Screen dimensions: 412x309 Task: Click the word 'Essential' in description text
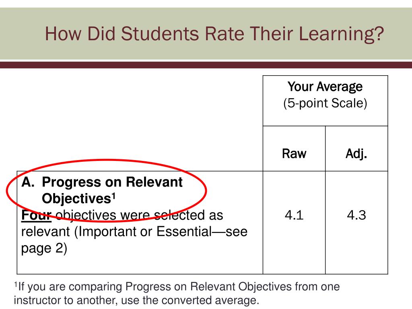184,231
